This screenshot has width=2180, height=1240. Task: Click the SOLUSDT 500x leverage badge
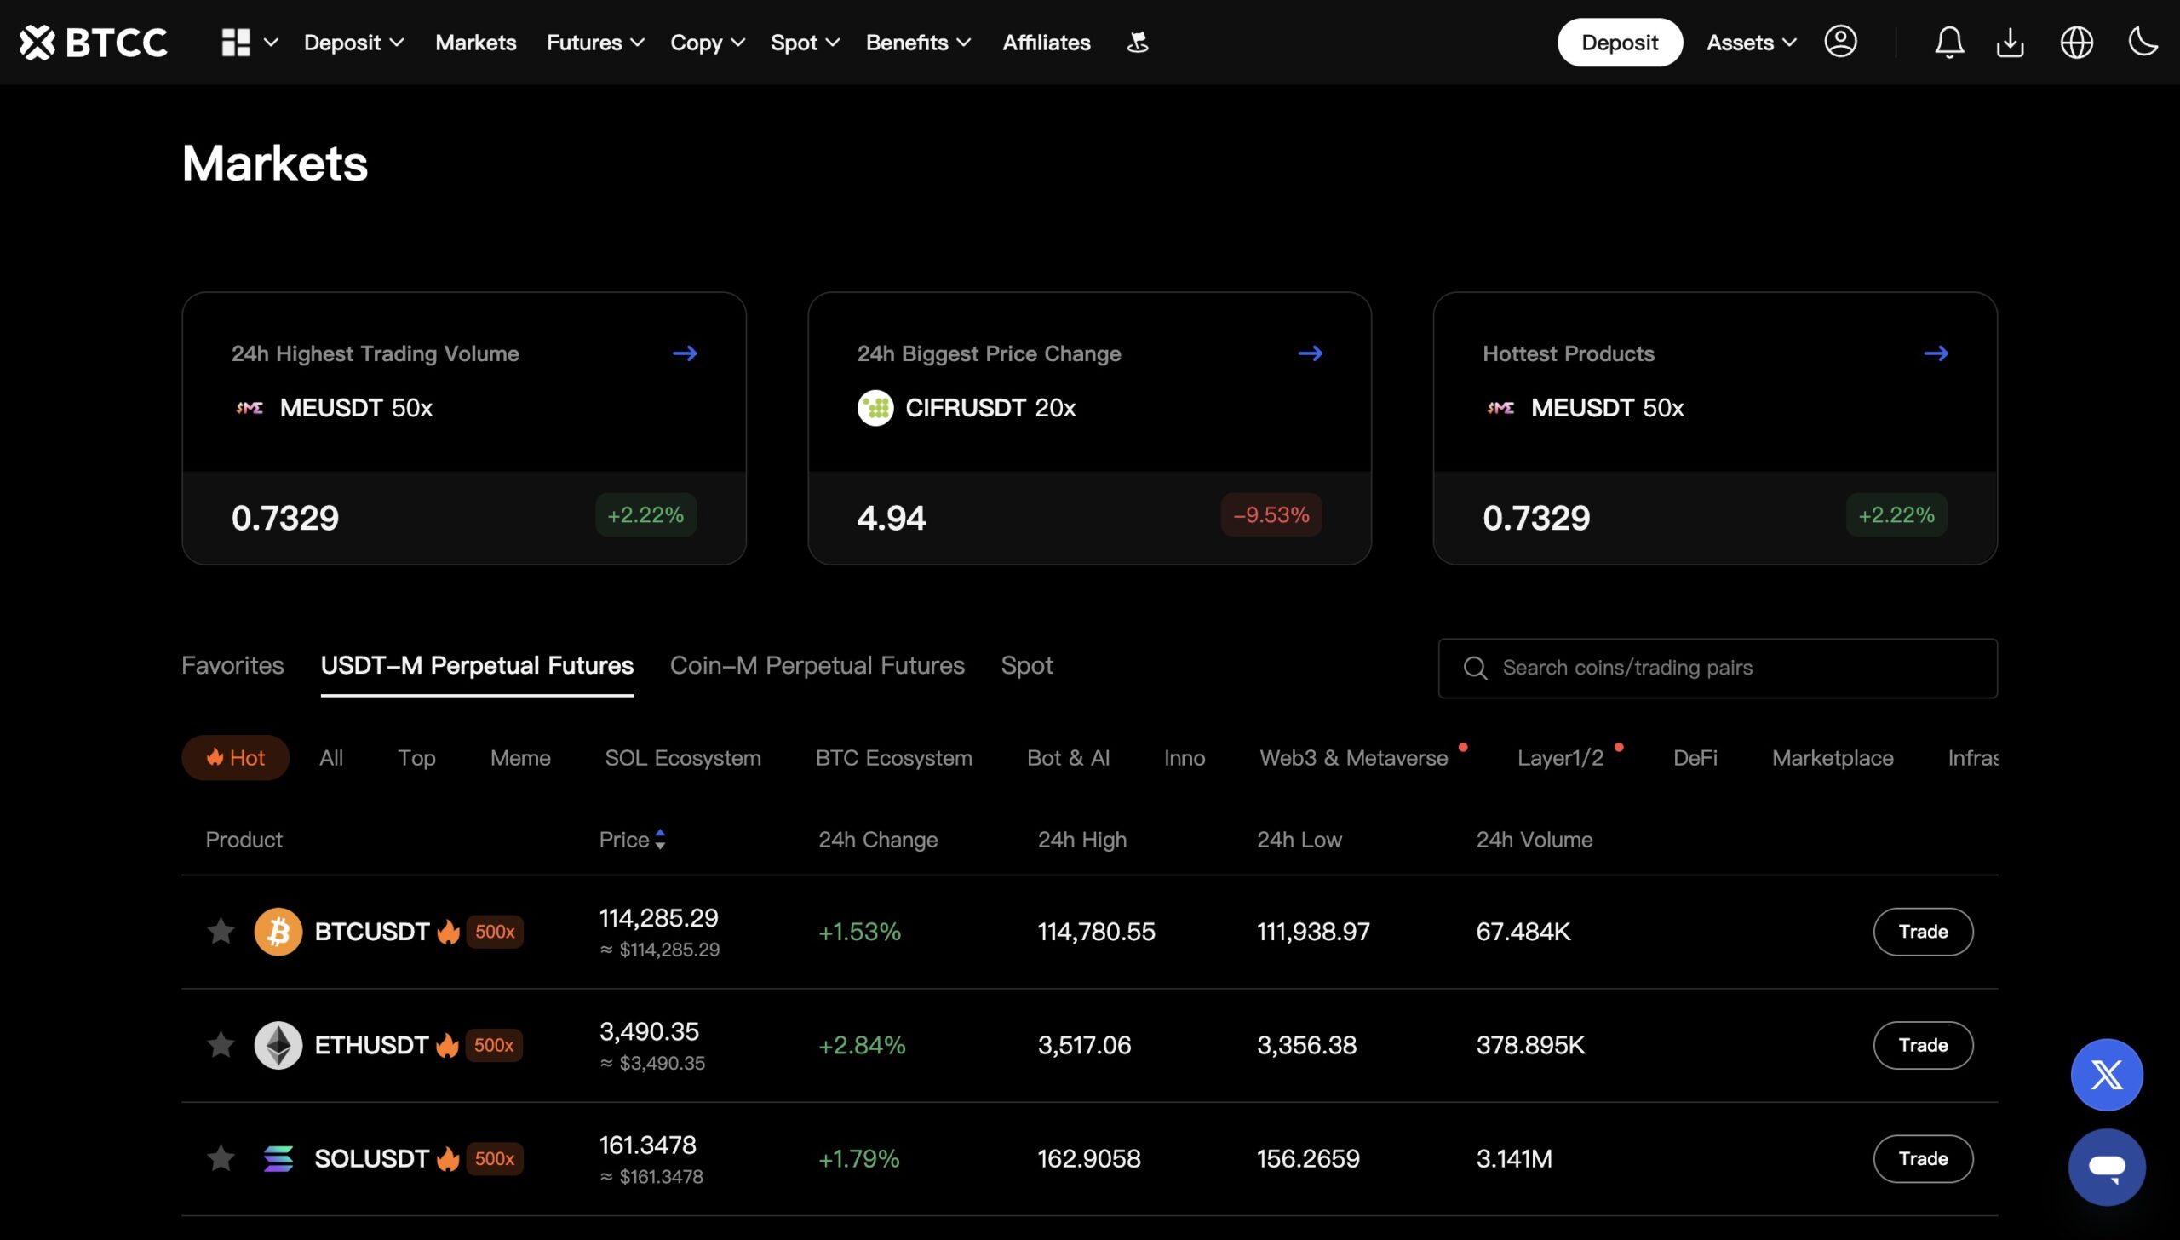point(495,1158)
